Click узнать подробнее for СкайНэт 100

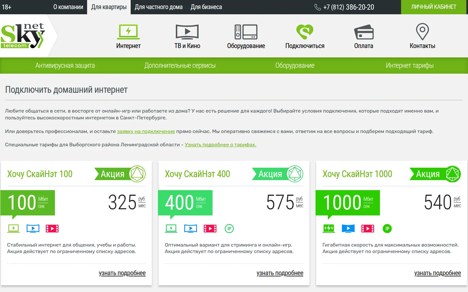point(122,273)
